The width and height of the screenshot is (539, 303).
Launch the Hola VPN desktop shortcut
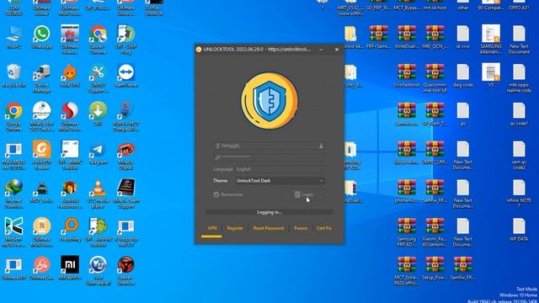[x=70, y=75]
